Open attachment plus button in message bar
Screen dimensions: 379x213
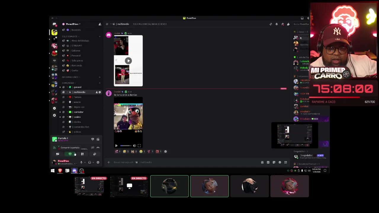[108, 162]
